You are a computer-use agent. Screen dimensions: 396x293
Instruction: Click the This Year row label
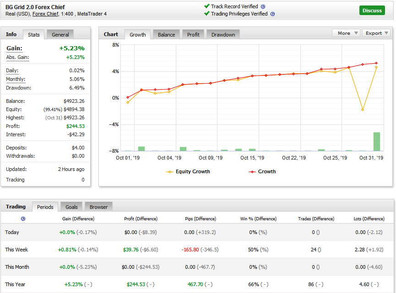15,284
